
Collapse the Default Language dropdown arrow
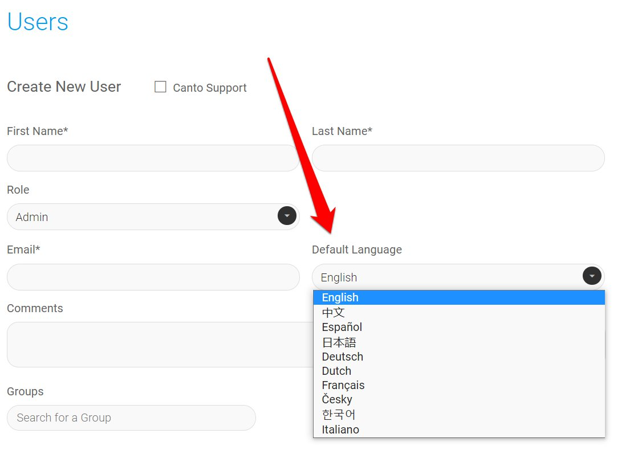(x=592, y=276)
